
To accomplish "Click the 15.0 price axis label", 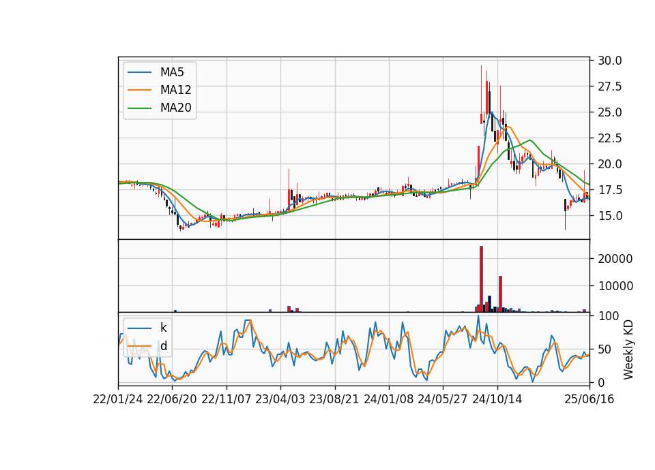I will (609, 216).
